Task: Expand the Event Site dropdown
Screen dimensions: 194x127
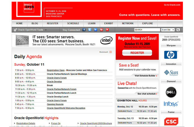Action: click(168, 30)
